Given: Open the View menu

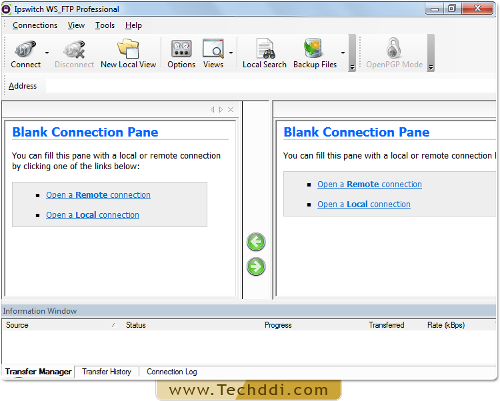Looking at the screenshot, I should (76, 25).
